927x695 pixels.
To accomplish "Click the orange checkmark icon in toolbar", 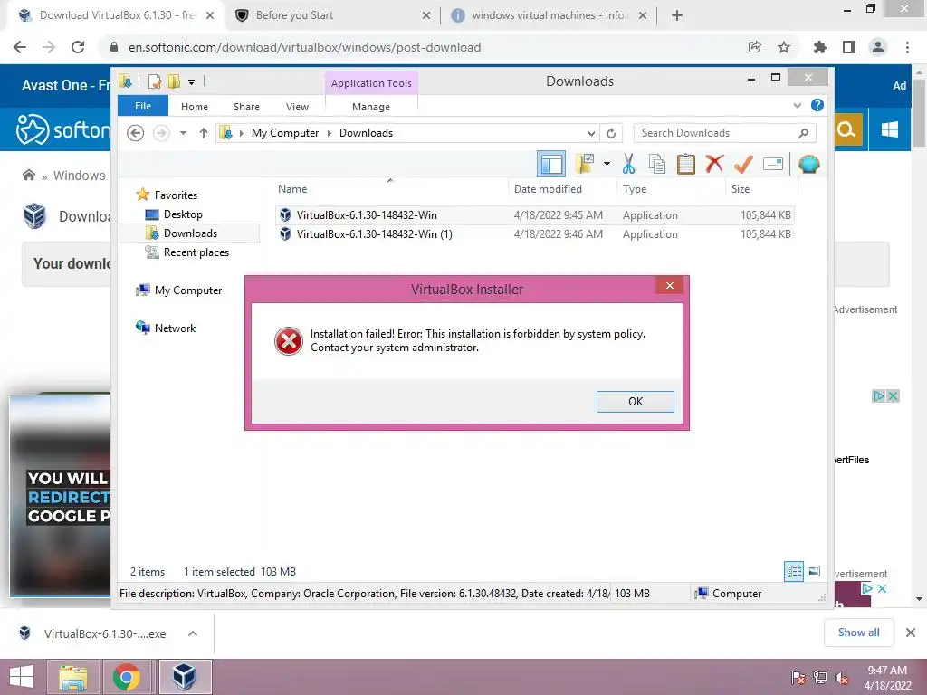I will tap(743, 164).
